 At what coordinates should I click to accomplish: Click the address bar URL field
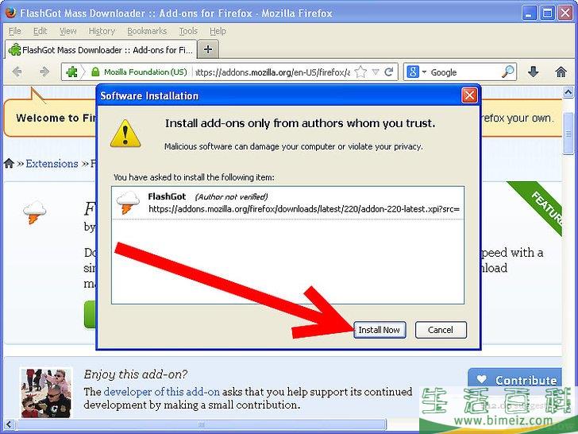click(x=272, y=72)
